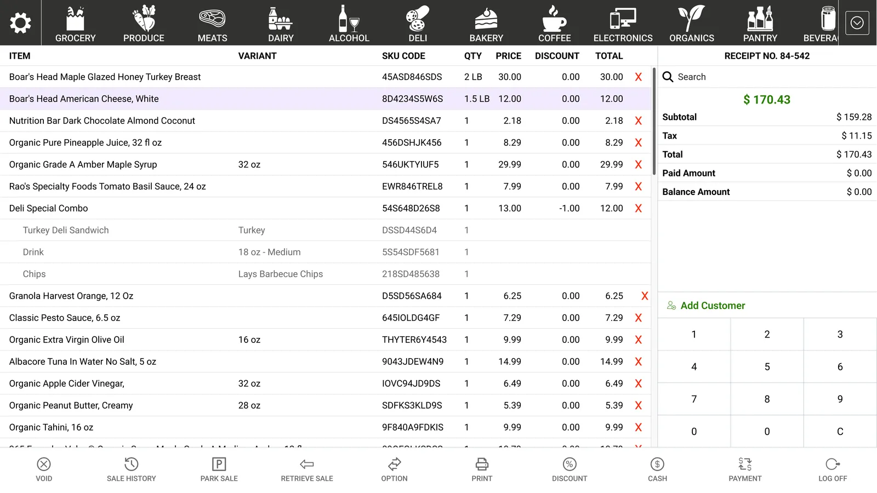
Task: Open the settings gear icon
Action: pyautogui.click(x=20, y=23)
